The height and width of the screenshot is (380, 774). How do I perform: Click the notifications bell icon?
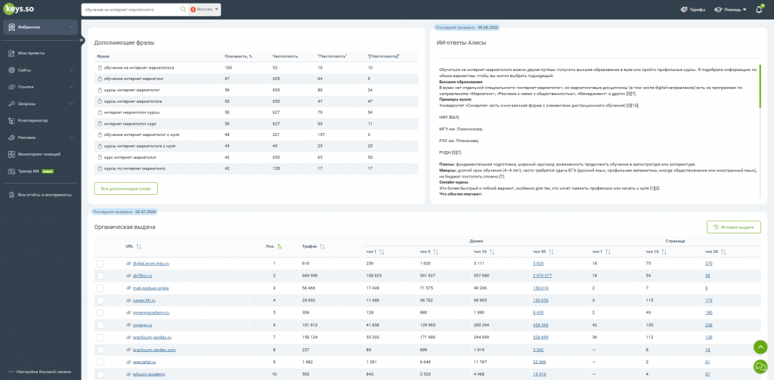(x=759, y=9)
